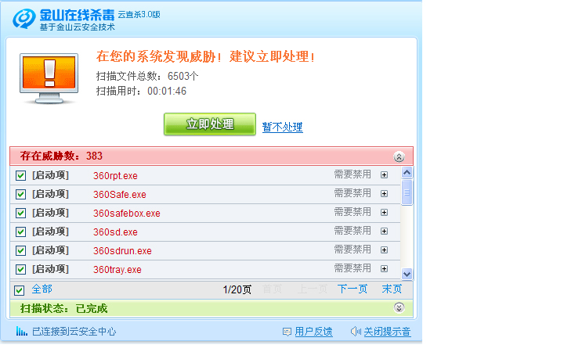
Task: Click the speaker icon beside 关闭提示音
Action: (356, 331)
